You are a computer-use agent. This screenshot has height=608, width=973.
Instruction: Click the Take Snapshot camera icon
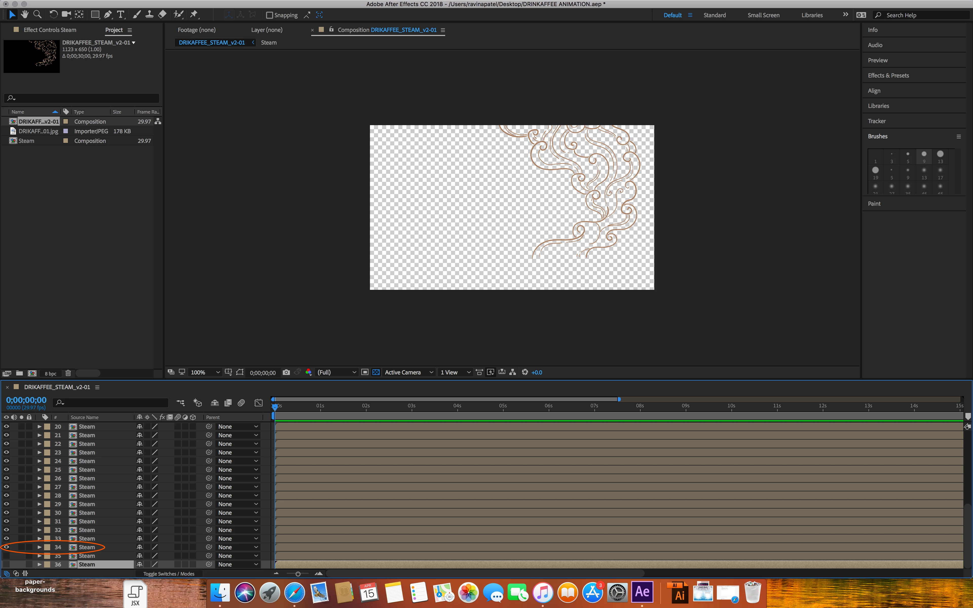coord(286,372)
